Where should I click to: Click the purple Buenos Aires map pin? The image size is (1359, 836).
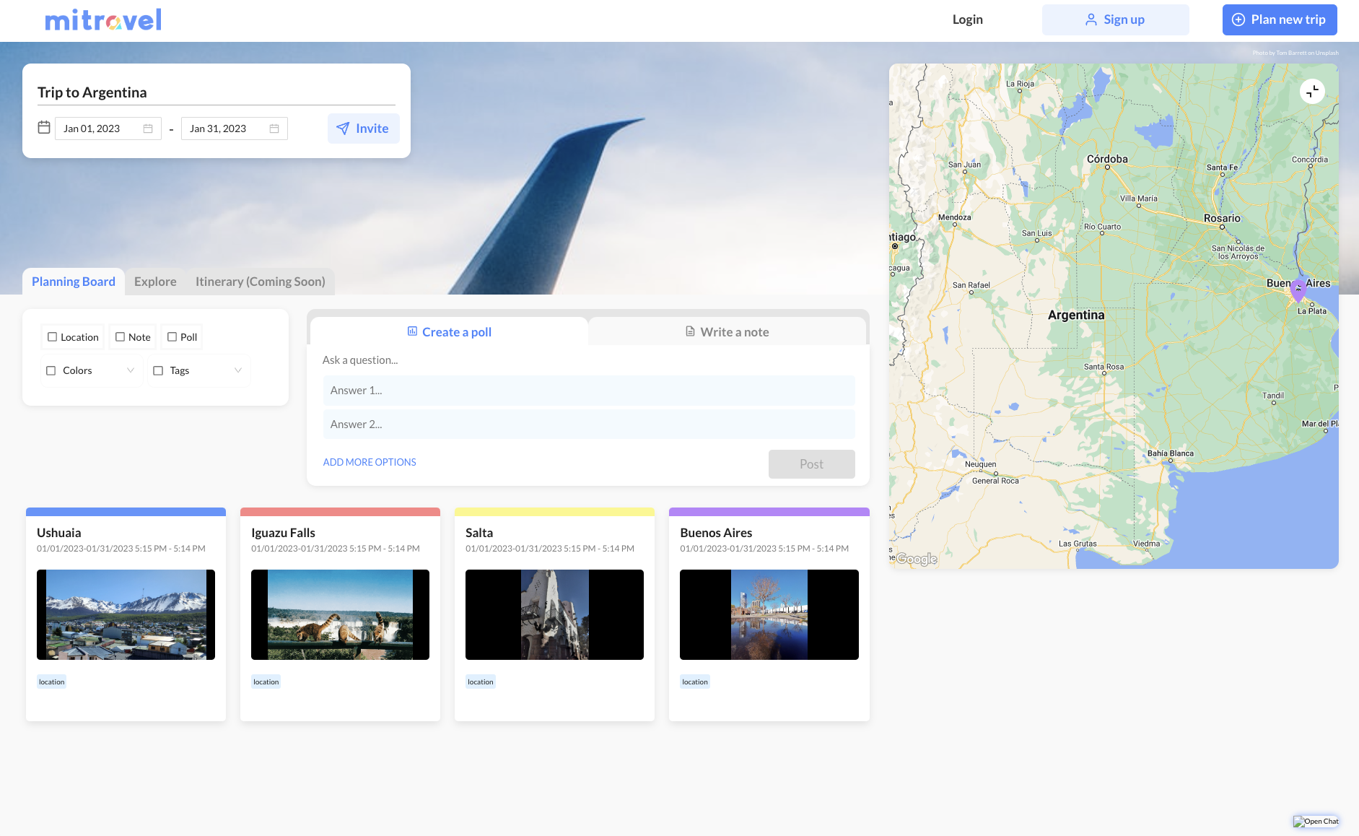[x=1298, y=289]
